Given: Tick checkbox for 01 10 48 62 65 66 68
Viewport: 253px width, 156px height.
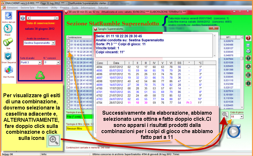Looking at the screenshot, I should [x=68, y=45].
